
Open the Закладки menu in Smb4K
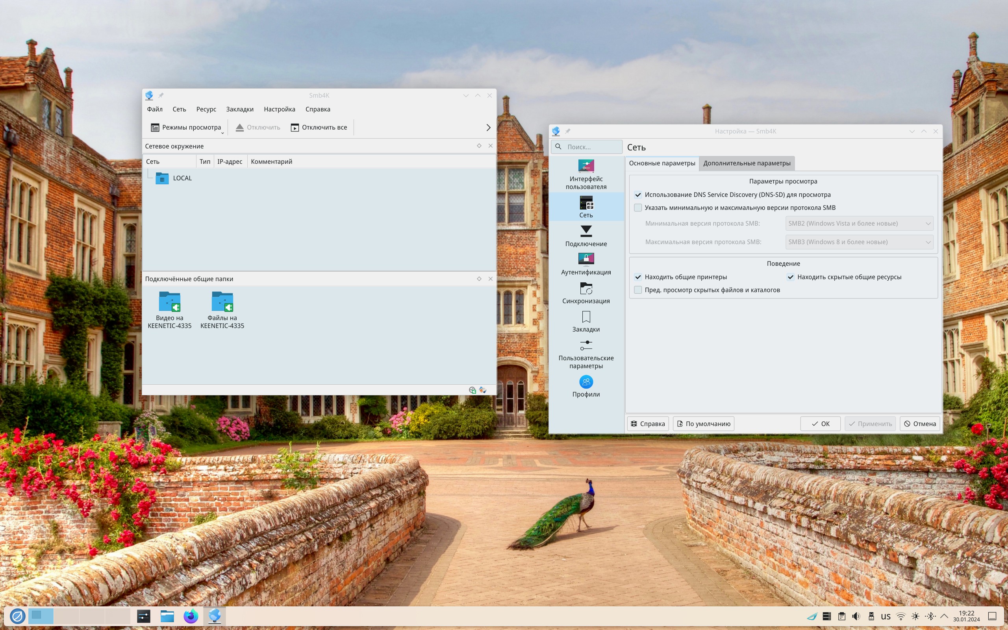(239, 109)
